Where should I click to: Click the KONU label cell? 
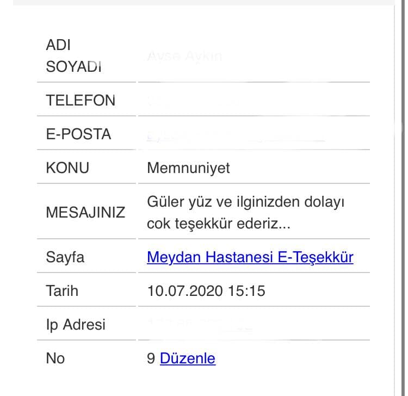click(x=86, y=168)
